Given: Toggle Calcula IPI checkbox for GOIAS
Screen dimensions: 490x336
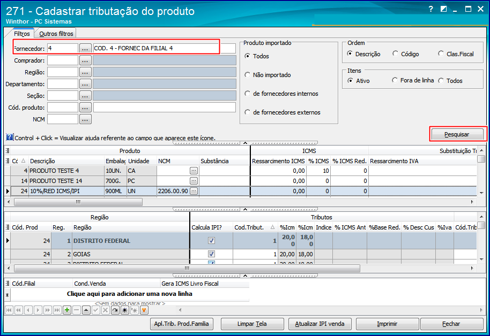Looking at the screenshot, I should (212, 254).
